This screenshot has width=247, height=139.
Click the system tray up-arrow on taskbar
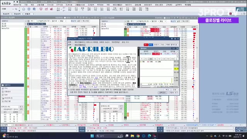(207, 136)
